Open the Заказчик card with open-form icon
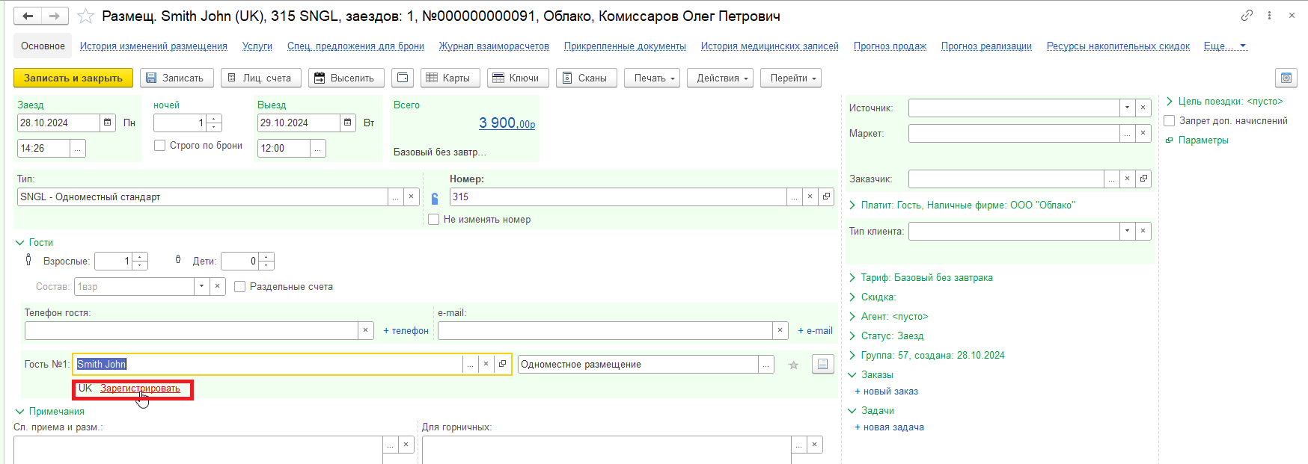 pyautogui.click(x=1143, y=179)
